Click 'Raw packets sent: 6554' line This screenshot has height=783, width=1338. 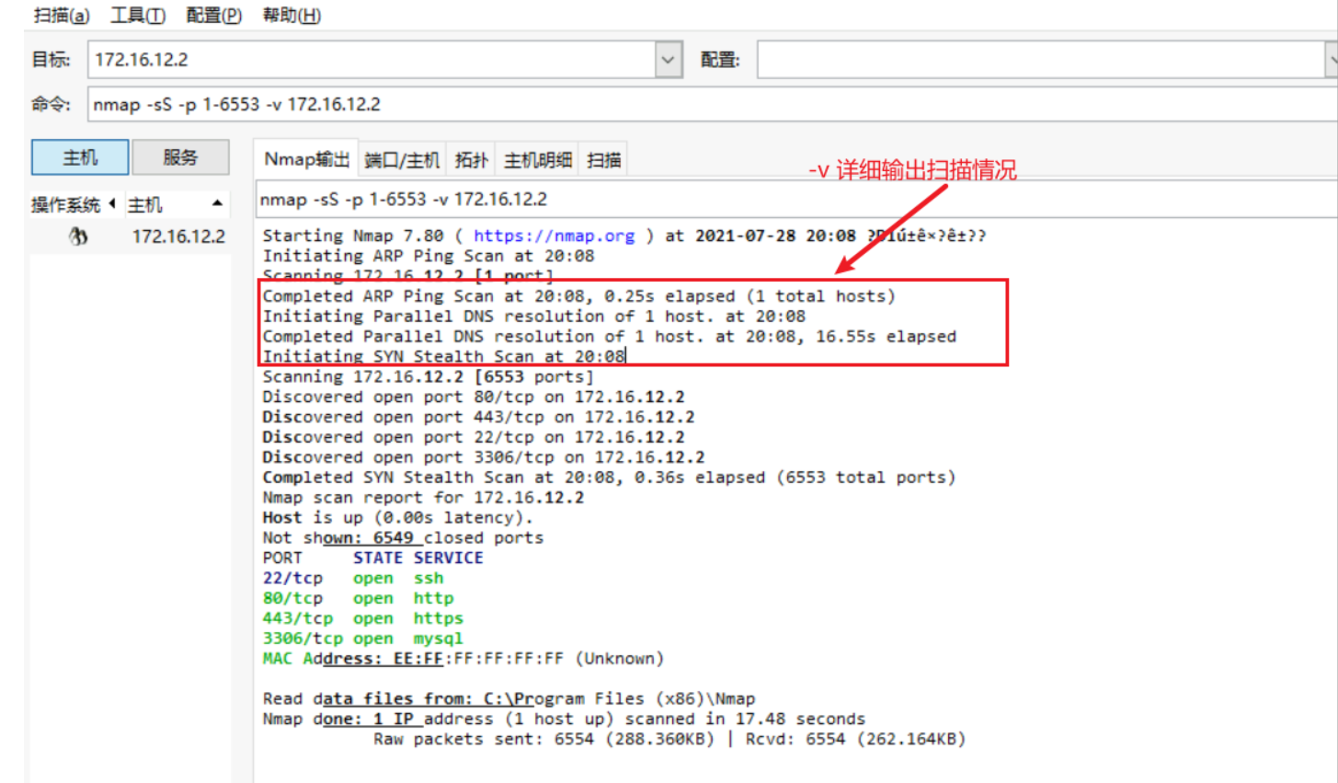click(669, 740)
